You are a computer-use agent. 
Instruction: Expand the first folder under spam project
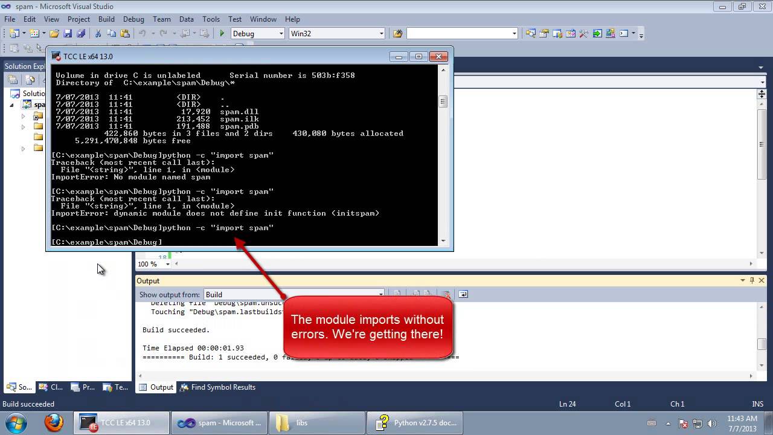click(x=24, y=116)
